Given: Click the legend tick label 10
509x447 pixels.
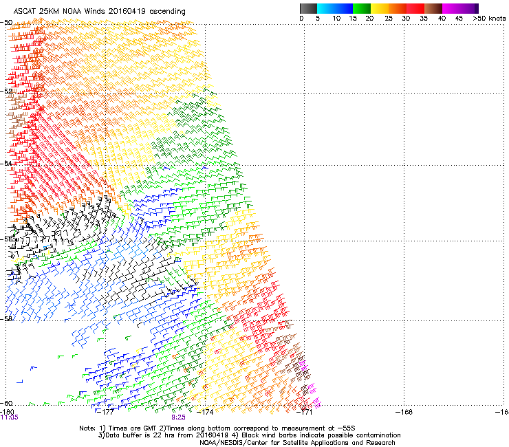Looking at the screenshot, I should point(336,19).
